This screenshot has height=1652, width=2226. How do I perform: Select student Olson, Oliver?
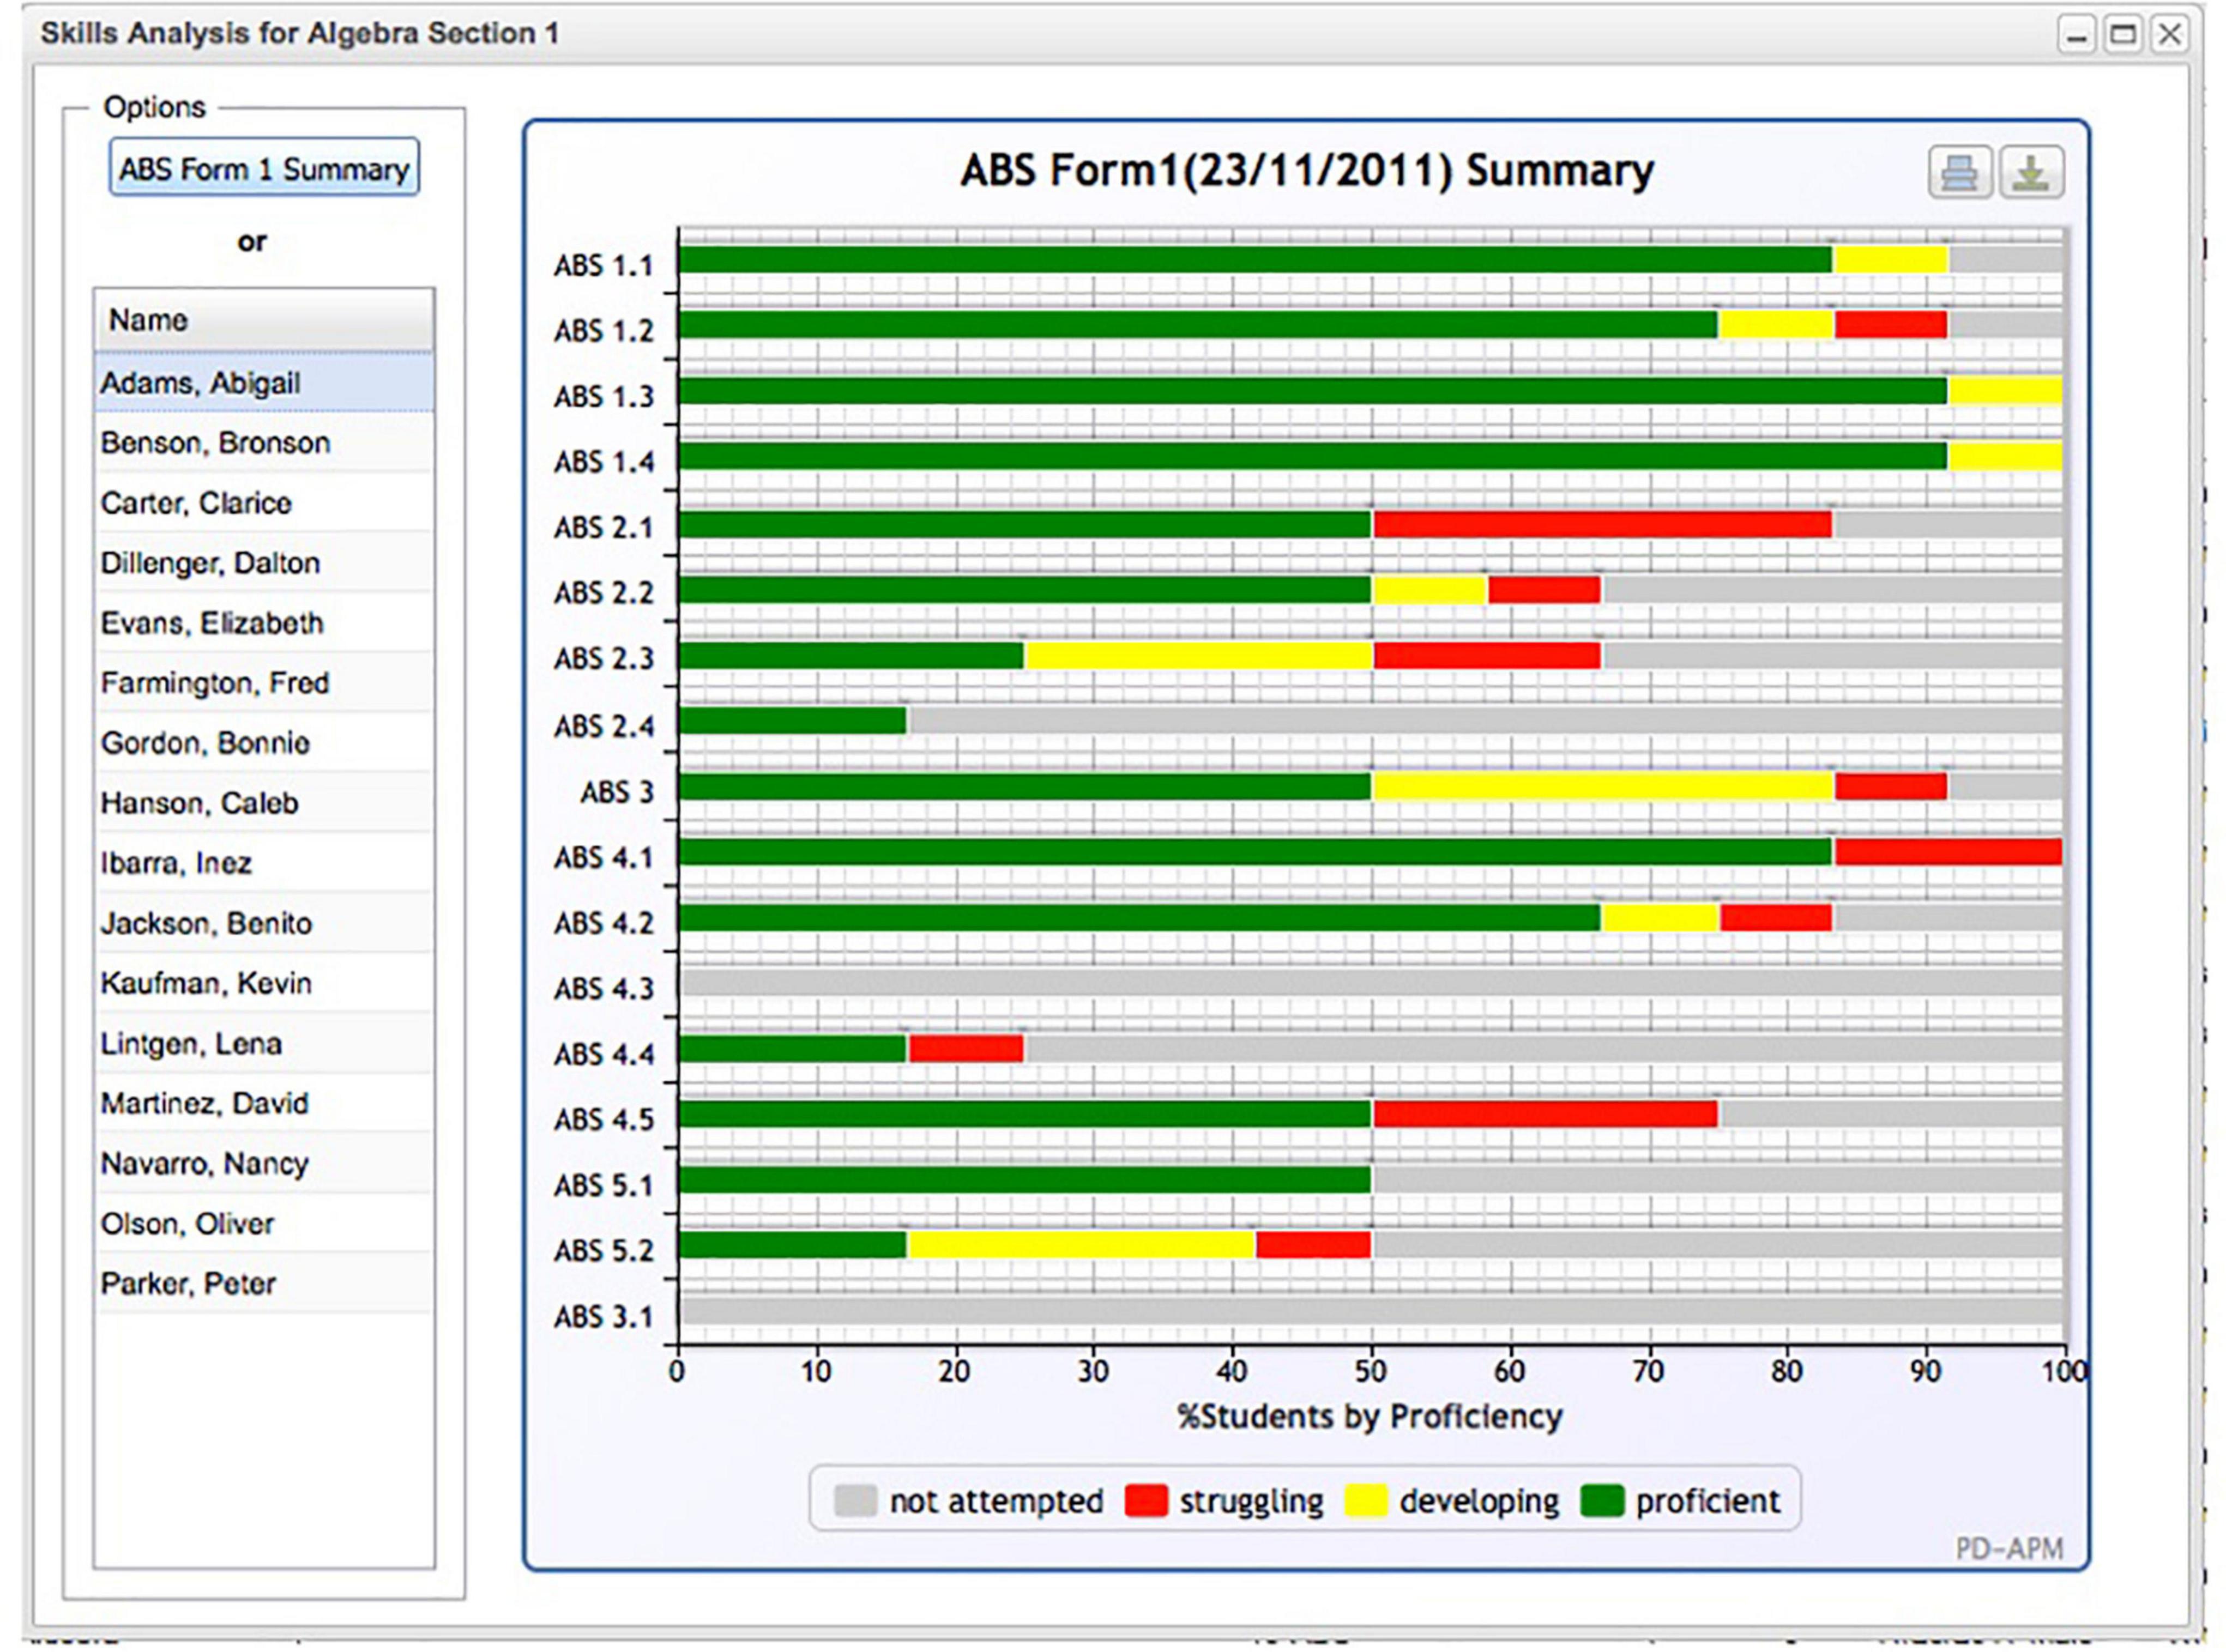tap(264, 1223)
